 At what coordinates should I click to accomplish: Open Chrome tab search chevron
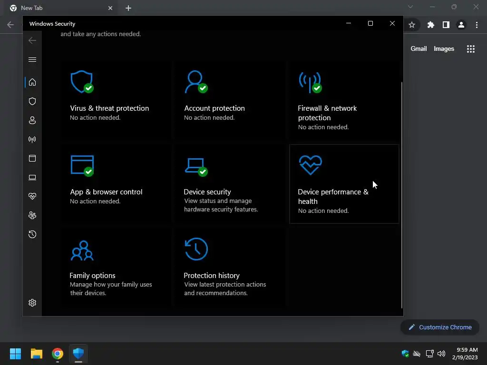pyautogui.click(x=410, y=7)
